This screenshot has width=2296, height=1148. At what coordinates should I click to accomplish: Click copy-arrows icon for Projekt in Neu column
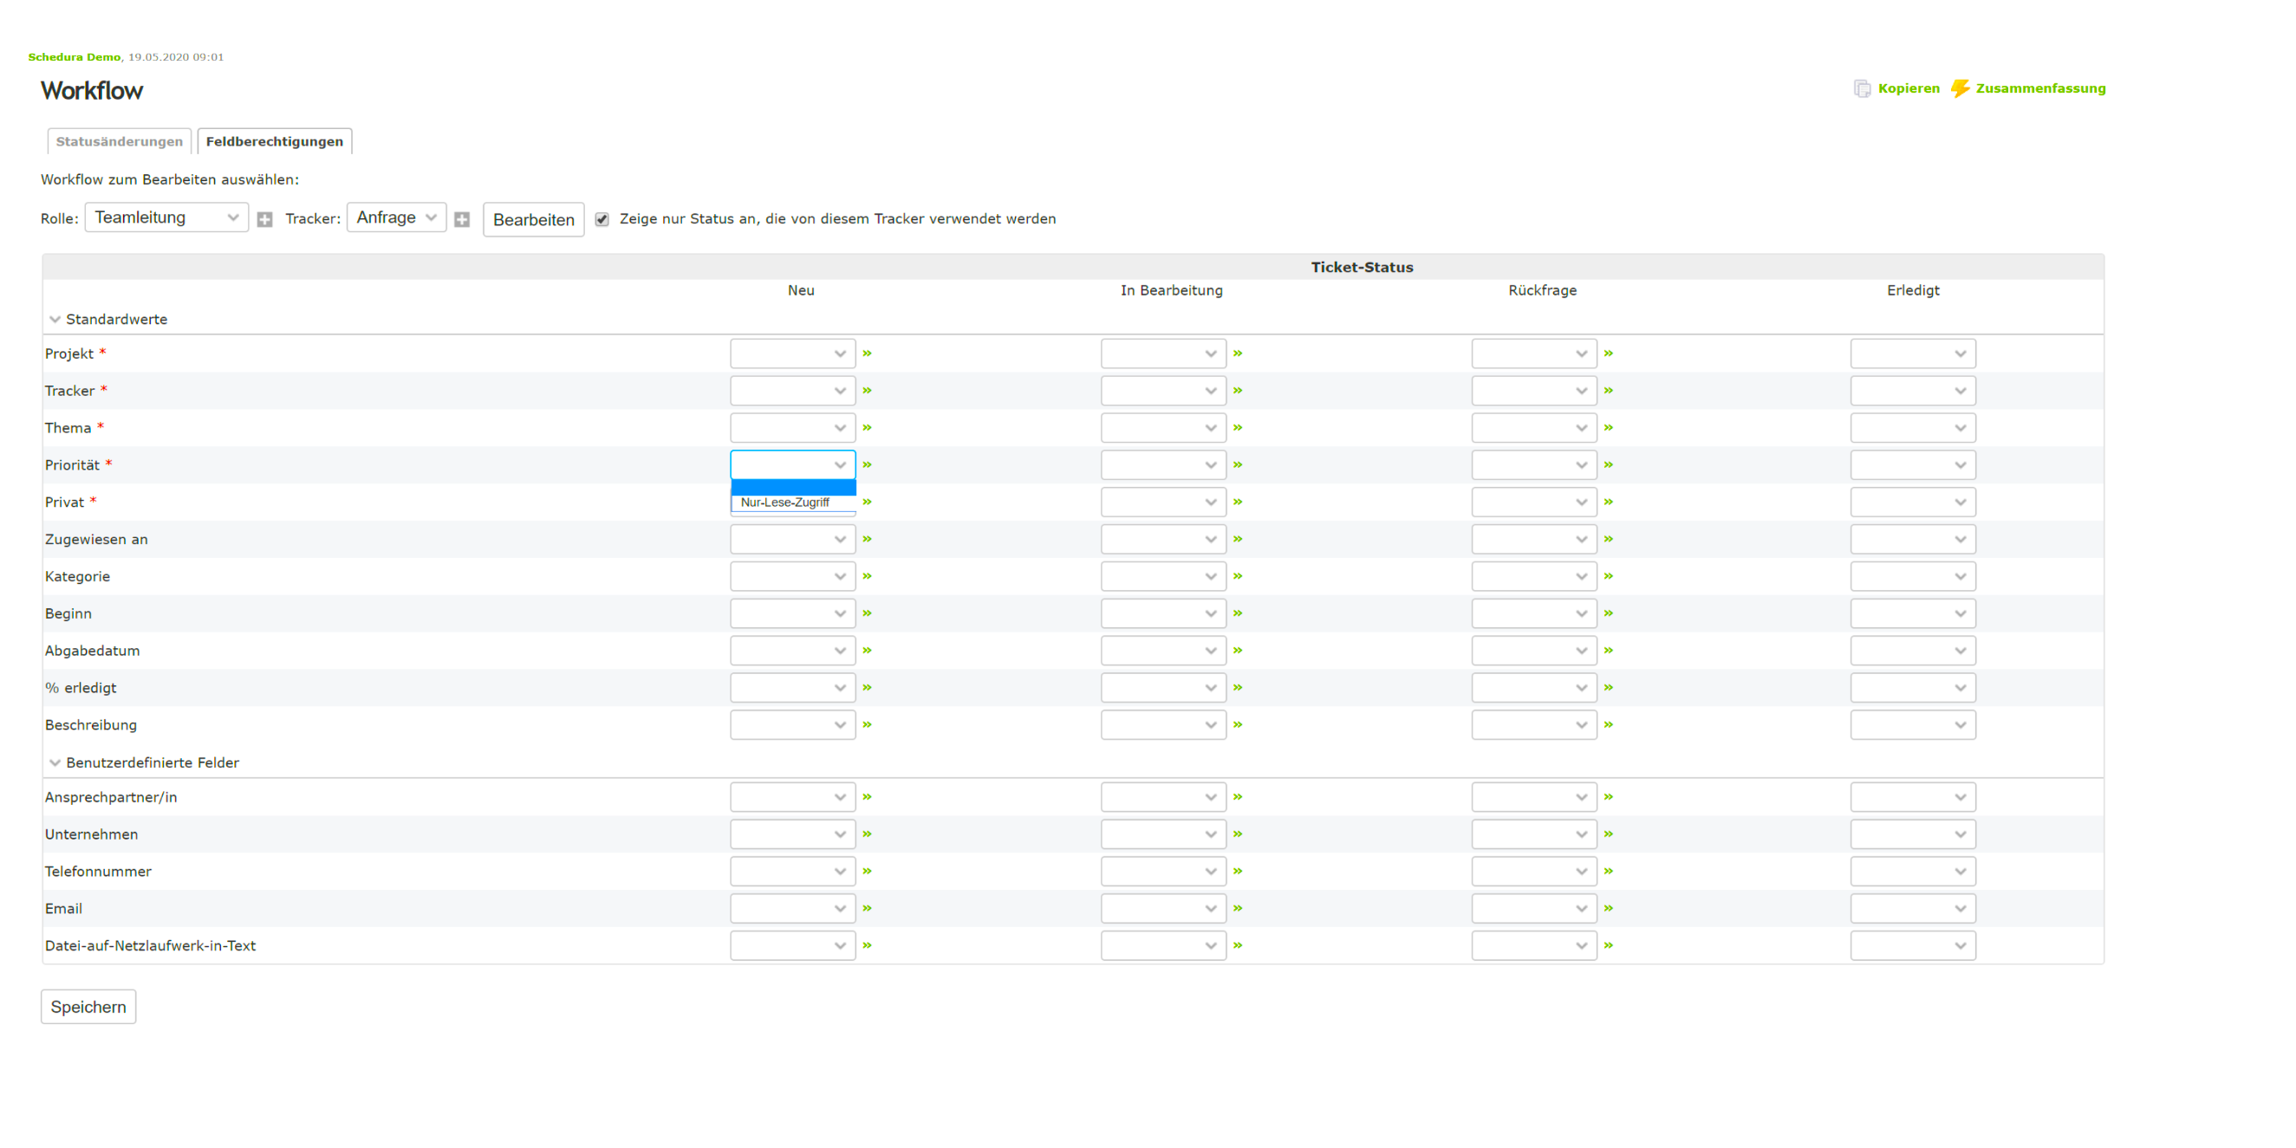click(868, 353)
